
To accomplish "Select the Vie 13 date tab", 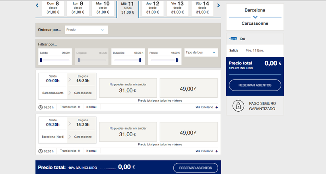I will click(x=177, y=8).
